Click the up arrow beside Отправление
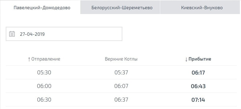 click(x=29, y=59)
